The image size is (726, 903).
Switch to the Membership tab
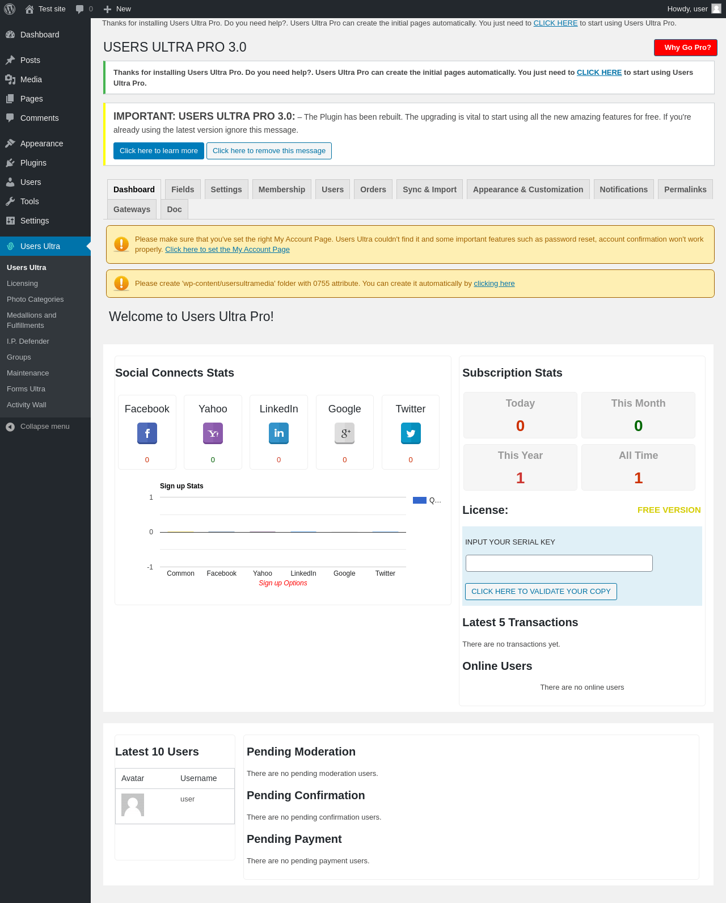pyautogui.click(x=282, y=189)
